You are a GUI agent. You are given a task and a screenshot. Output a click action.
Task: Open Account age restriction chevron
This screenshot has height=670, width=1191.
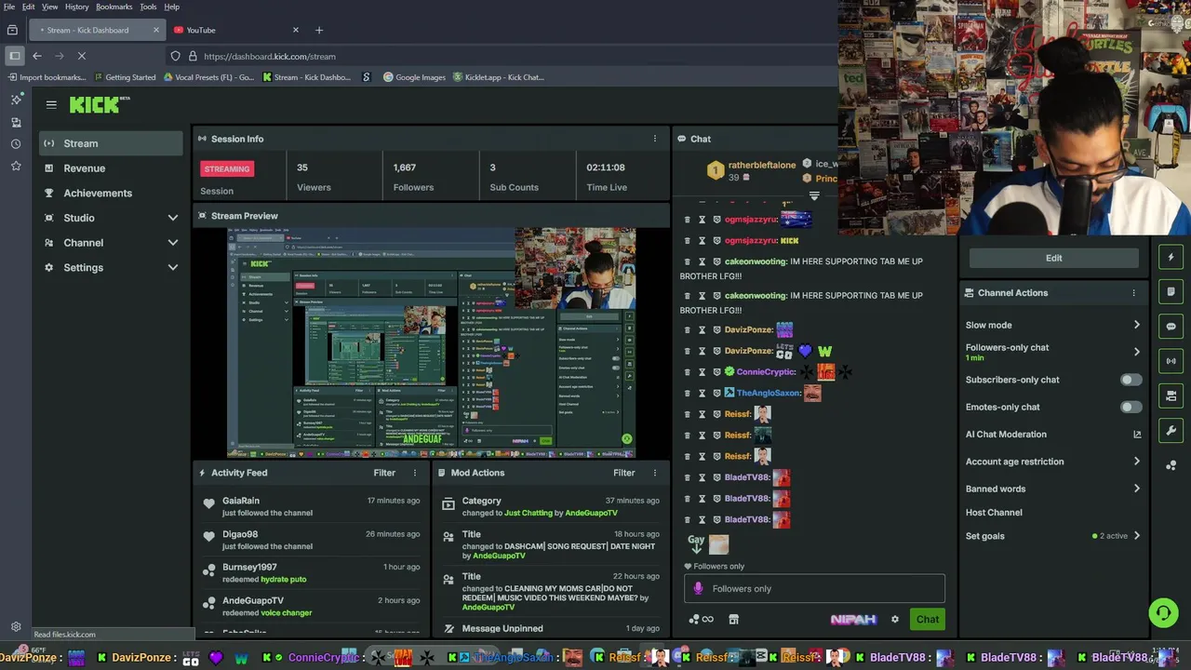click(1136, 462)
